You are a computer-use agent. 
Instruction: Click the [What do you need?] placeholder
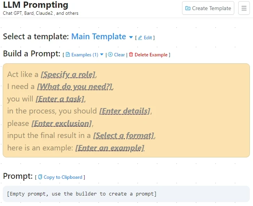pos(74,87)
